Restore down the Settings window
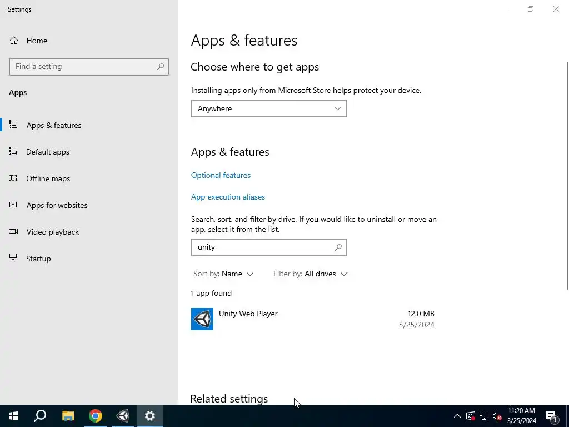The image size is (569, 427). pos(531,9)
